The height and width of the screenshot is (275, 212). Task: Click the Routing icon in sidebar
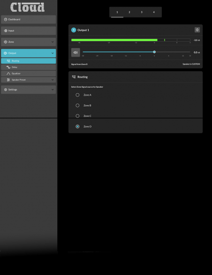8,61
